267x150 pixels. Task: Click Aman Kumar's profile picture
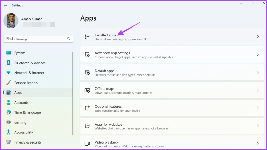[x=11, y=21]
